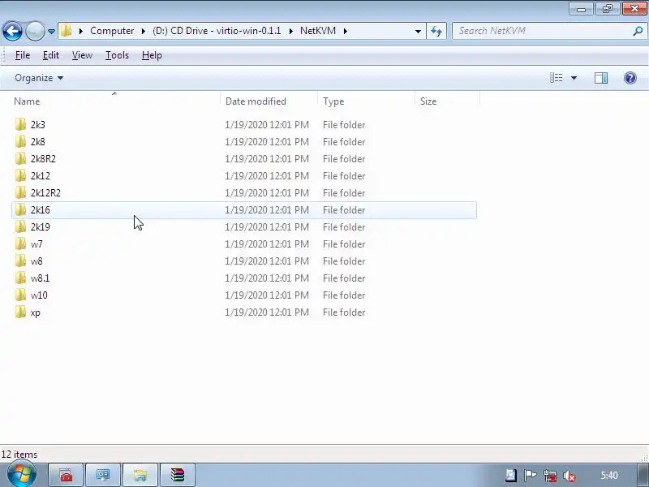
Task: Click the search magnifier icon
Action: pos(638,31)
